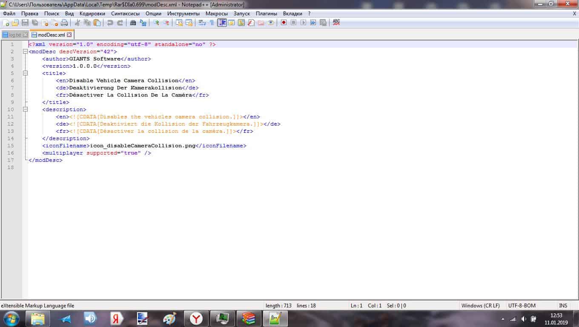Image resolution: width=579 pixels, height=327 pixels.
Task: Toggle the indent guide toolbar button
Action: click(222, 23)
